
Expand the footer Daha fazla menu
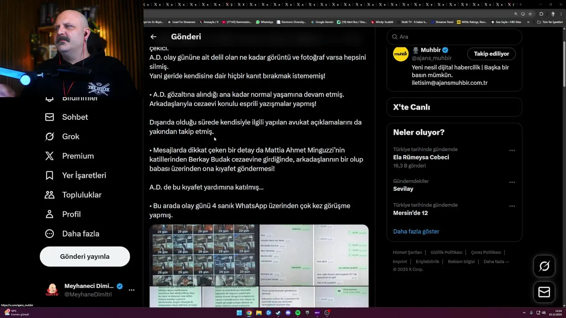[496, 262]
